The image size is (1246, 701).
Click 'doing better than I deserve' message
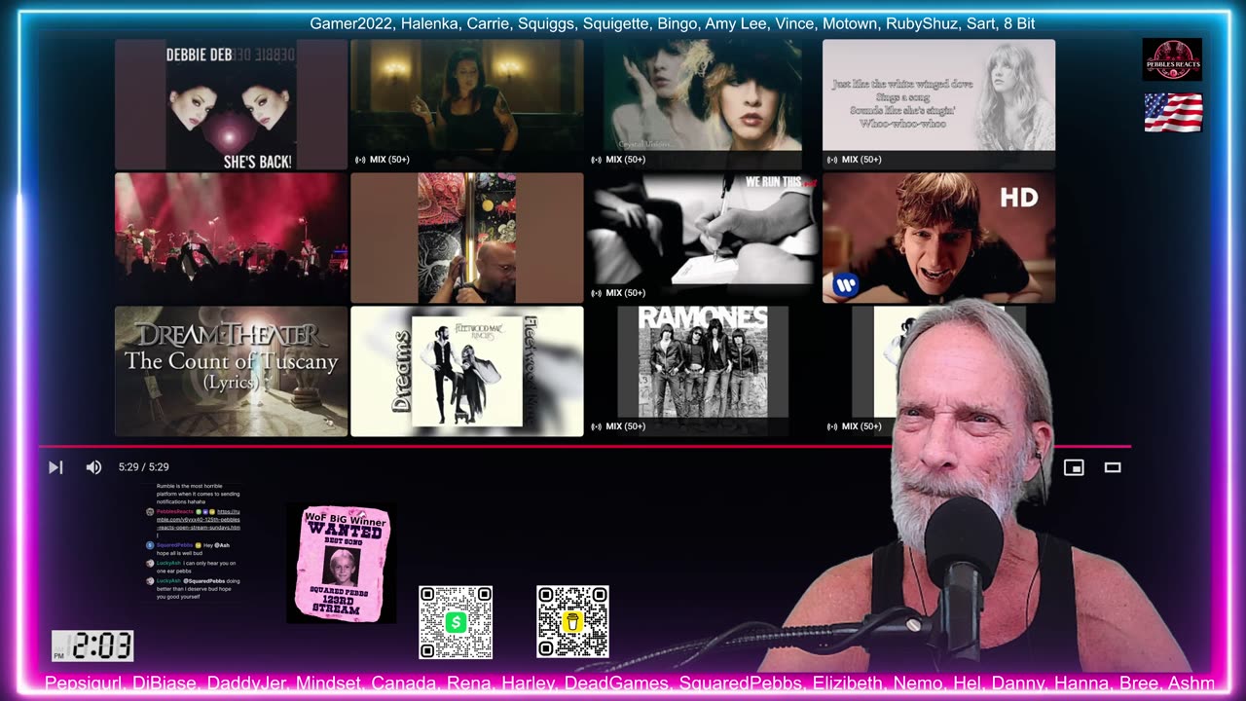198,589
